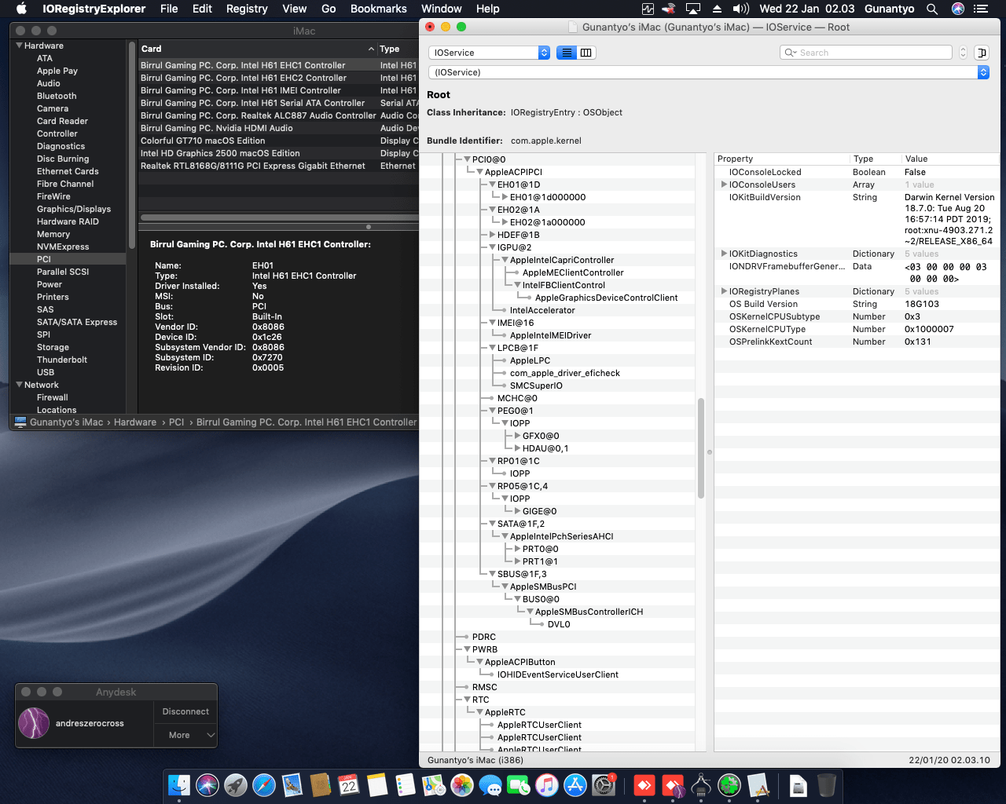Click the Search stepper arrows
This screenshot has height=804, width=1006.
[x=963, y=53]
